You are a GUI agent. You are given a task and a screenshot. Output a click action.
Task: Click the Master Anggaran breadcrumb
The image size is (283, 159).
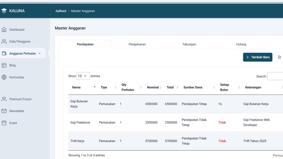point(83,11)
